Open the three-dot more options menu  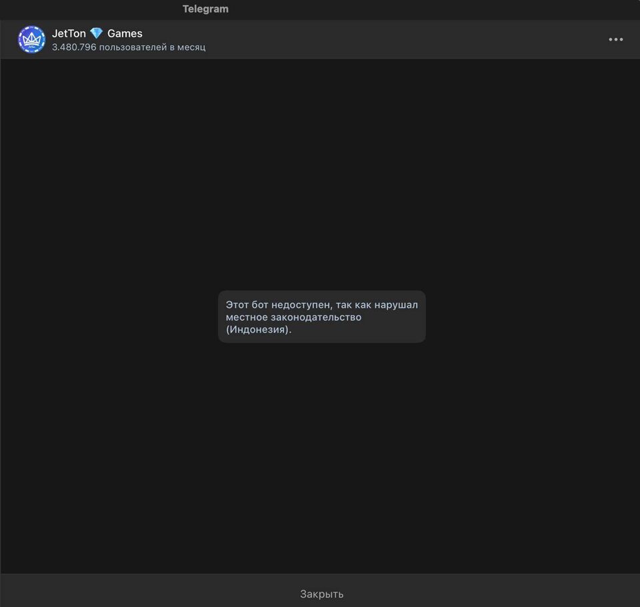click(615, 39)
